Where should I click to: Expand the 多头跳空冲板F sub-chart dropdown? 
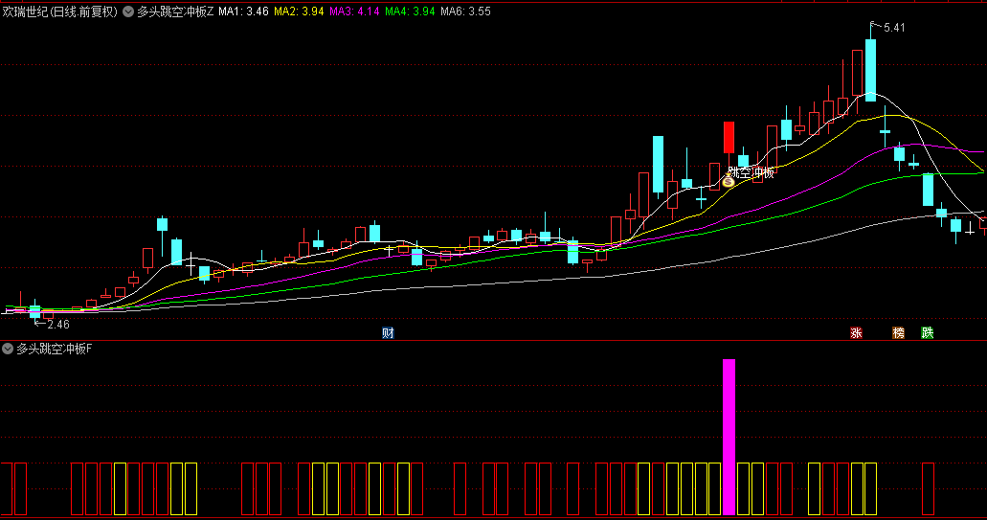(9, 349)
